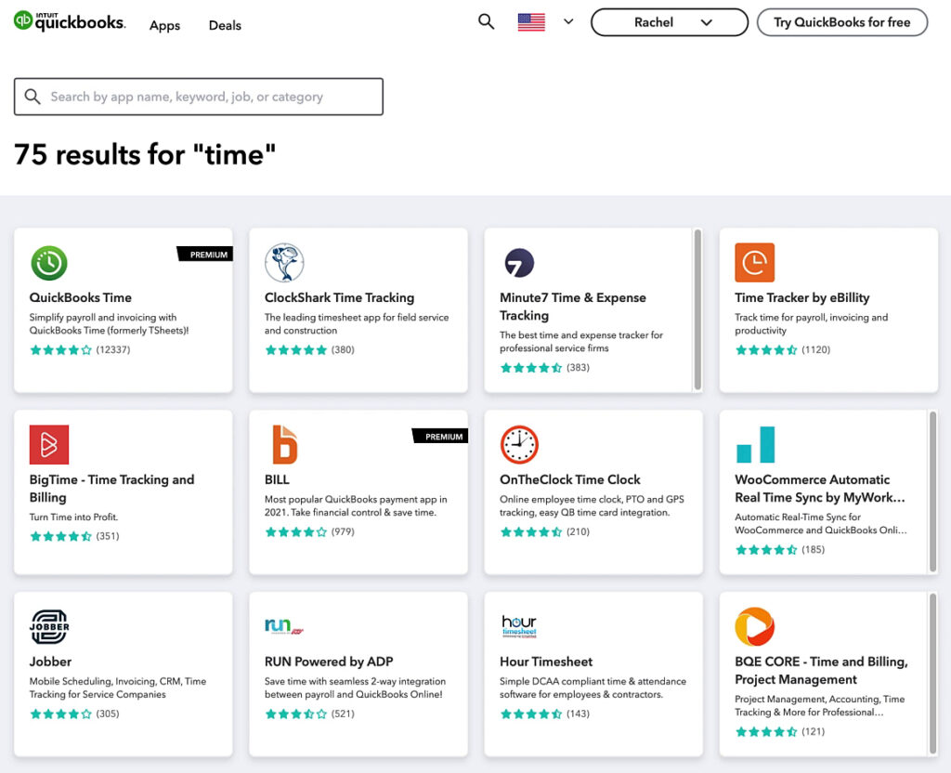
Task: Click the MyWorks bar chart icon
Action: click(x=754, y=444)
